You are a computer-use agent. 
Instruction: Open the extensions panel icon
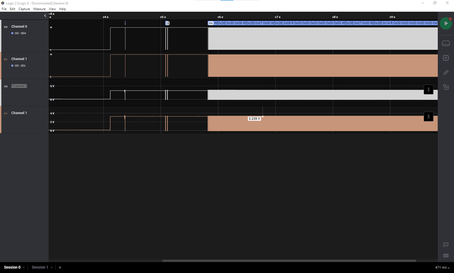(x=446, y=87)
